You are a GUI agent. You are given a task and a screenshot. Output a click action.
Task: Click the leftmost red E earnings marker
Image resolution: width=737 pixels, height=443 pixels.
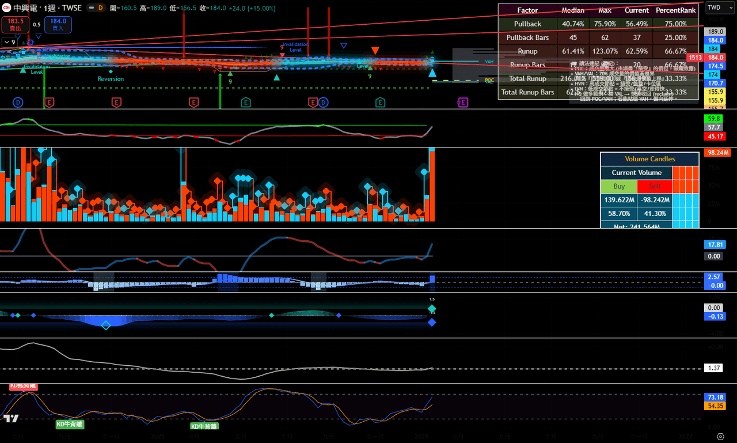coord(50,103)
